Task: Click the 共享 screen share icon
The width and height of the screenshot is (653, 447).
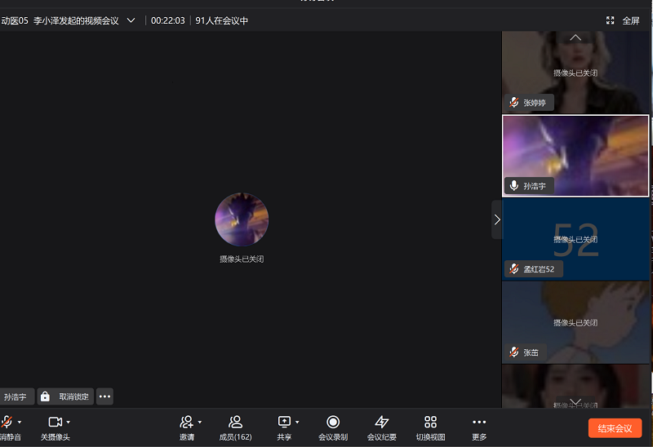Action: (284, 422)
